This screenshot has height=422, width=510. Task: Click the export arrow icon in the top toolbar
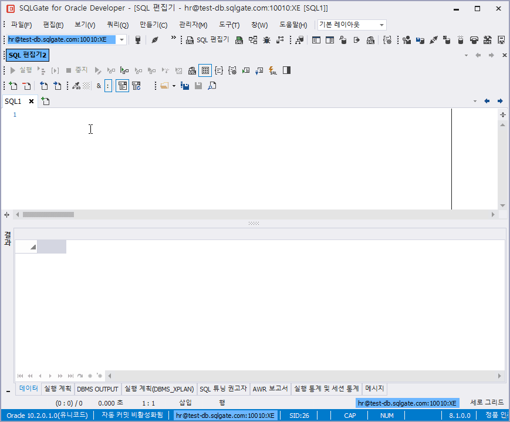[357, 40]
